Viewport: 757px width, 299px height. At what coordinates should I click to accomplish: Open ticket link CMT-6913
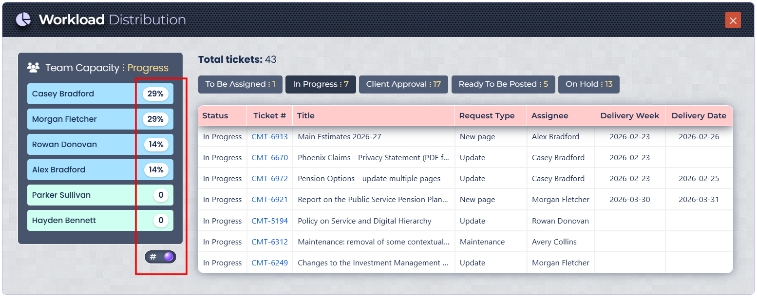click(269, 137)
